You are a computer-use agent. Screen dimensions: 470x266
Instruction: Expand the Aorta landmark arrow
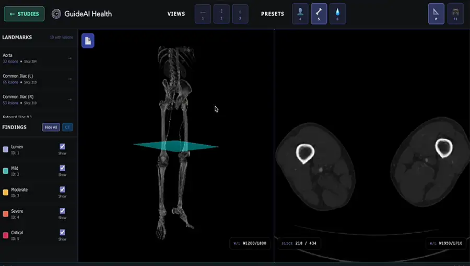pos(70,58)
